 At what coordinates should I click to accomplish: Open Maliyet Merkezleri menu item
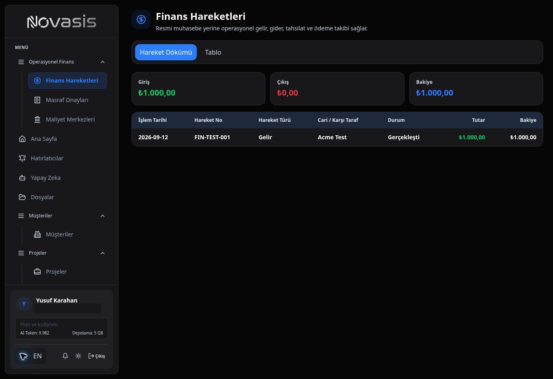point(67,119)
